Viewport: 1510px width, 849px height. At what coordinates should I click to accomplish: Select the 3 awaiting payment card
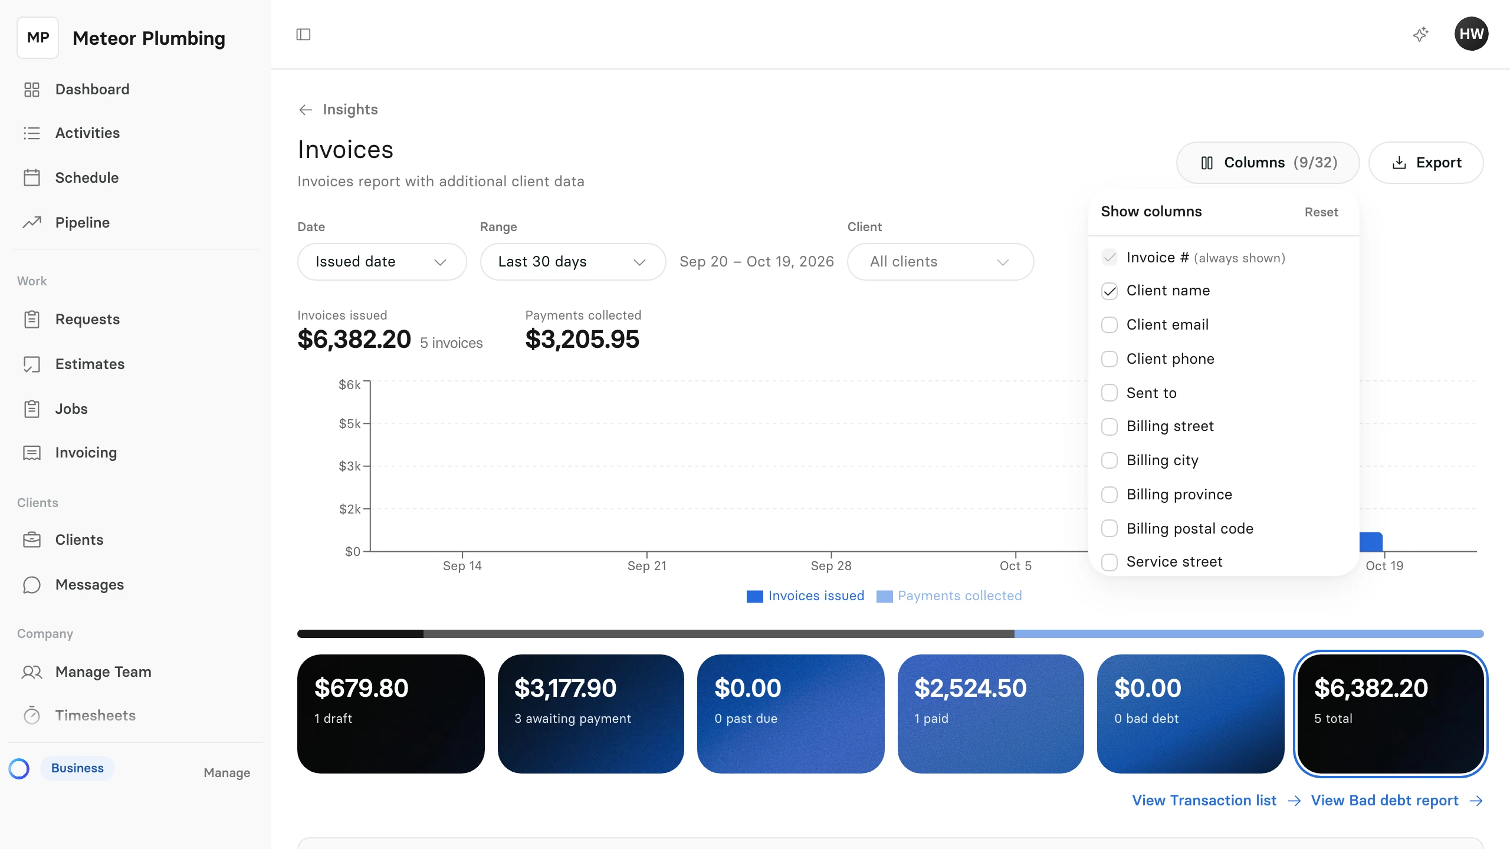[x=590, y=713]
